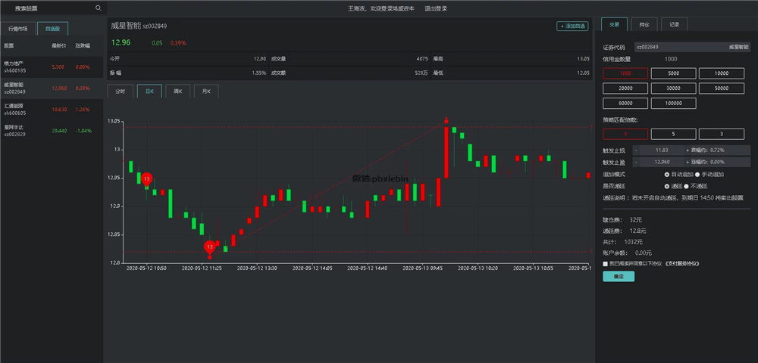The image size is (758, 363).
Task: Show the 周K chart view
Action: [x=177, y=92]
